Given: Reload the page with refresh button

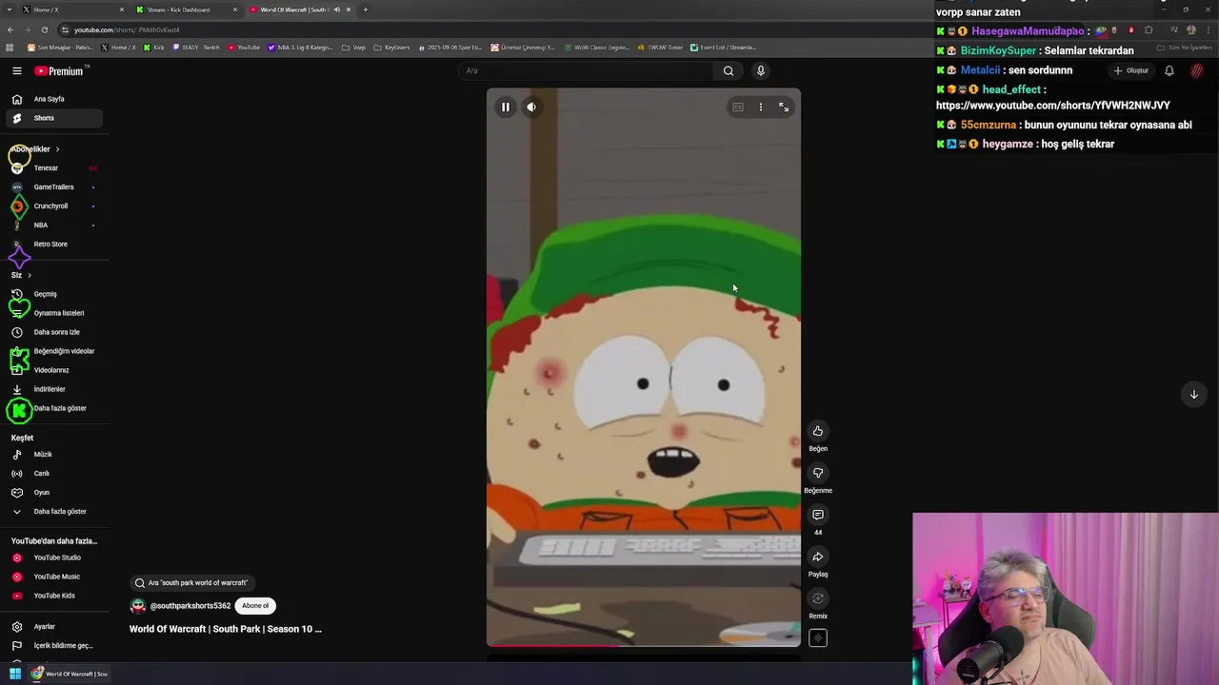Looking at the screenshot, I should [44, 29].
